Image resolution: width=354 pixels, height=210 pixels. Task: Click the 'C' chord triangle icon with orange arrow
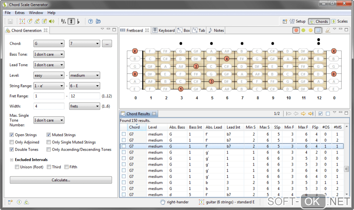37,21
